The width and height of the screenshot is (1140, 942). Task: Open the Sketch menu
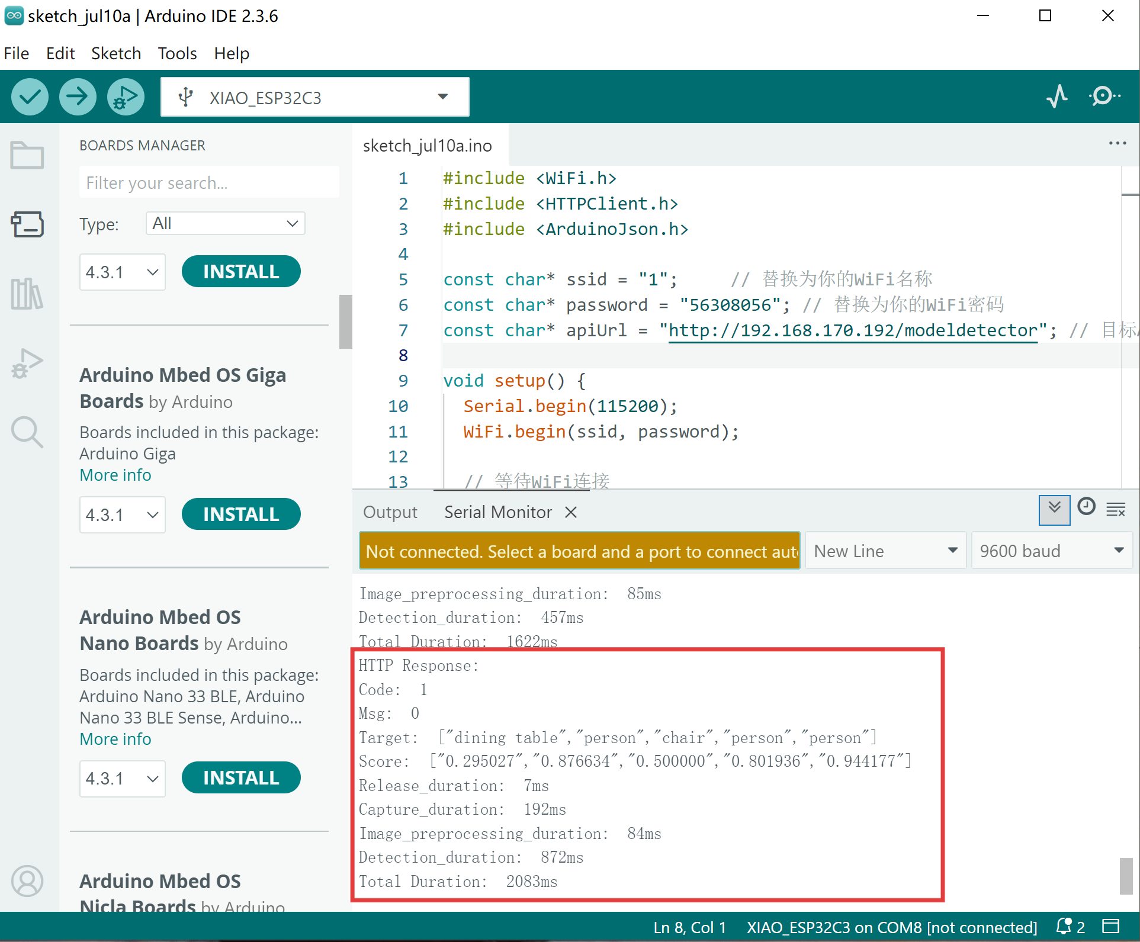coord(116,53)
